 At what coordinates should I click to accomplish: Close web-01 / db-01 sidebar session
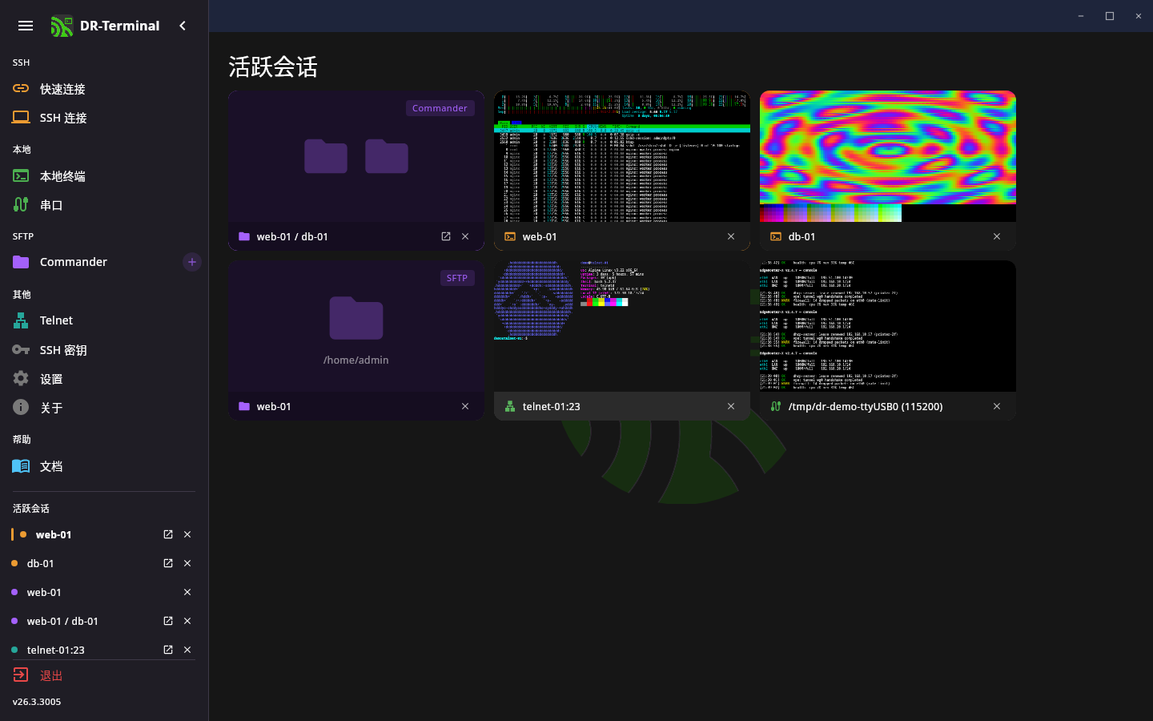tap(187, 621)
